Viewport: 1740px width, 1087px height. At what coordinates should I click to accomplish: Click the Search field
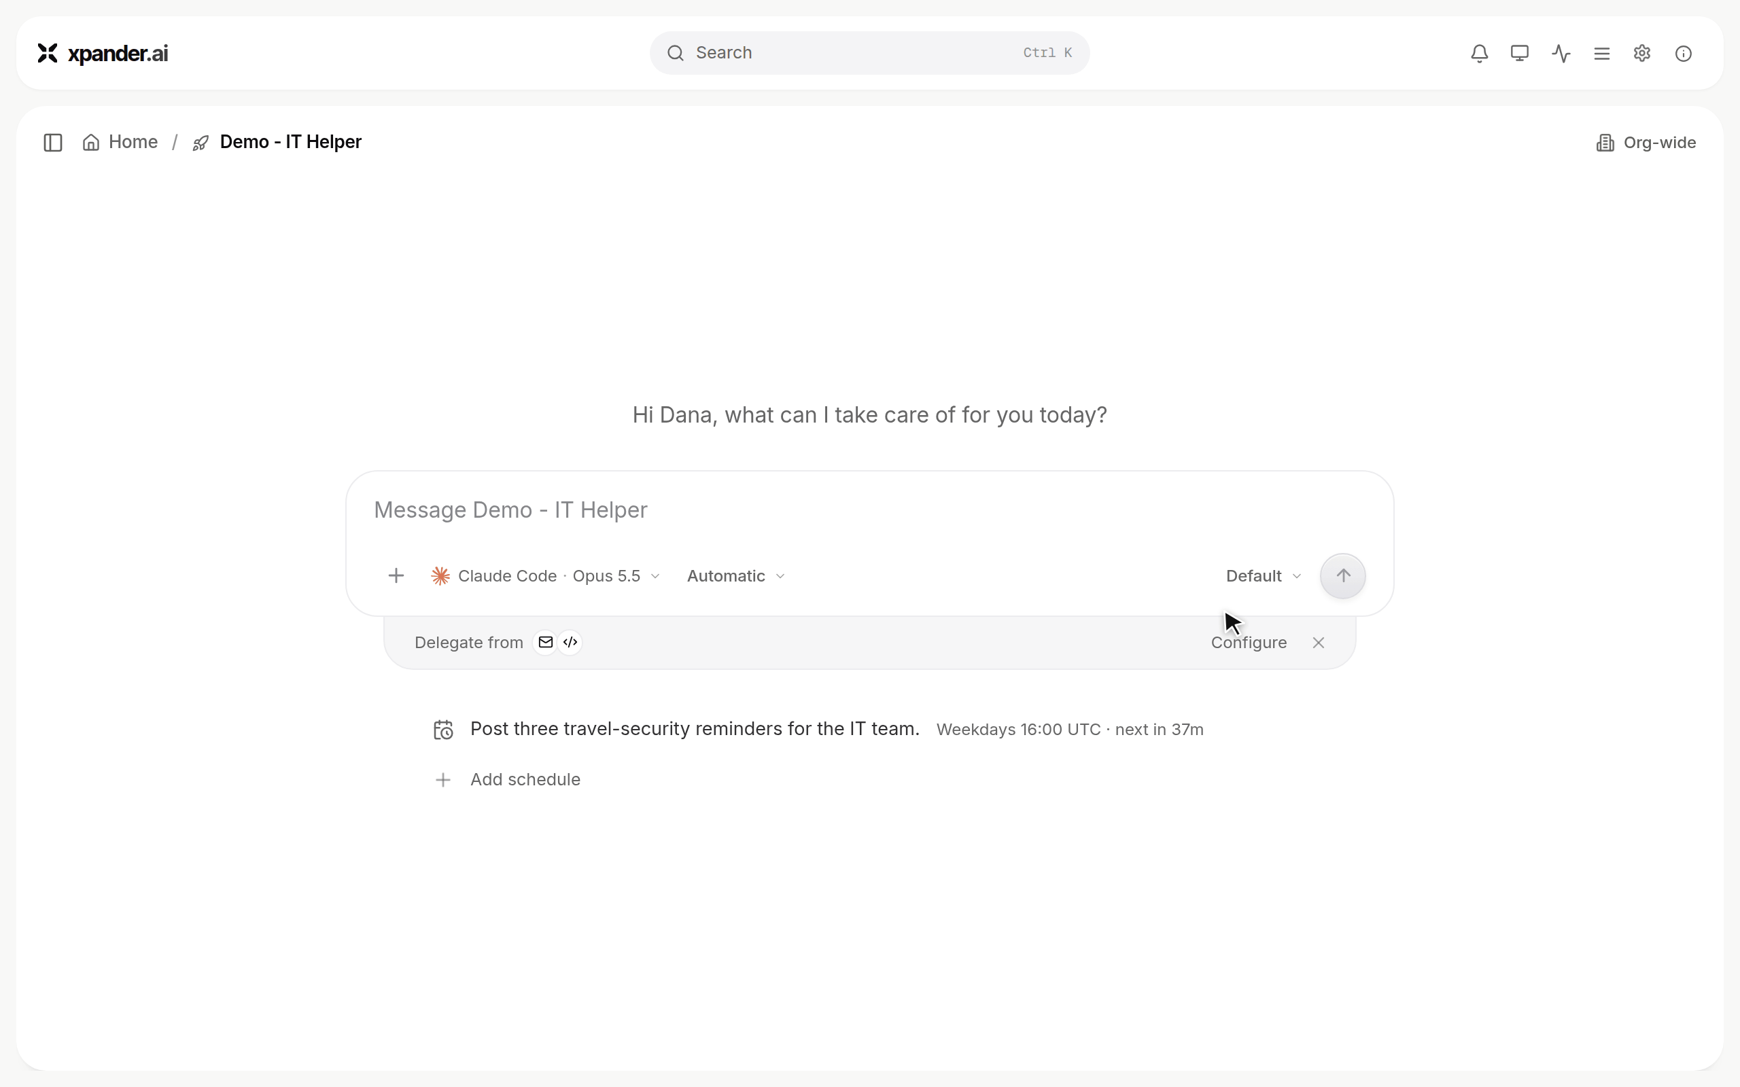tap(869, 53)
